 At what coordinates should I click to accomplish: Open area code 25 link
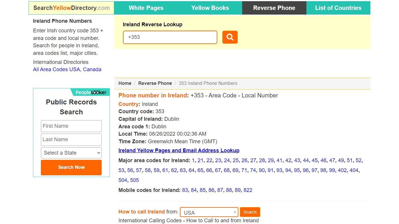pyautogui.click(x=235, y=160)
